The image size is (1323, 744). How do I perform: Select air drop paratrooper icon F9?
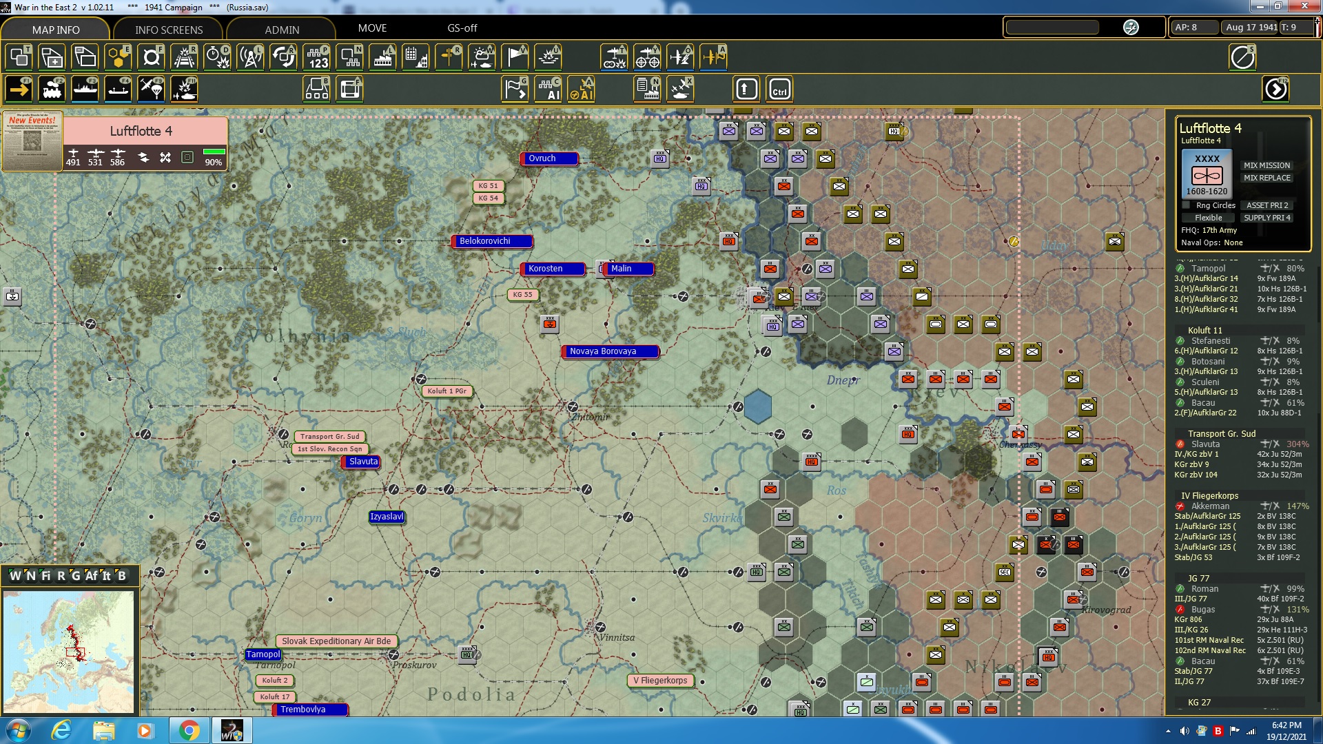tap(152, 90)
